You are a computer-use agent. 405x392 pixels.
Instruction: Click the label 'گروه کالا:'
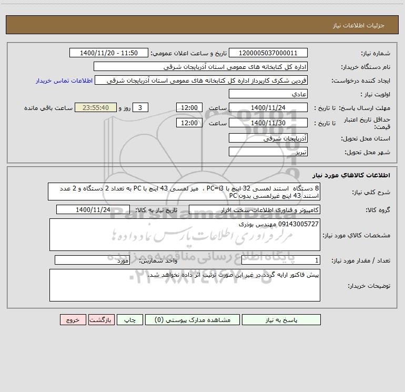pos(378,210)
